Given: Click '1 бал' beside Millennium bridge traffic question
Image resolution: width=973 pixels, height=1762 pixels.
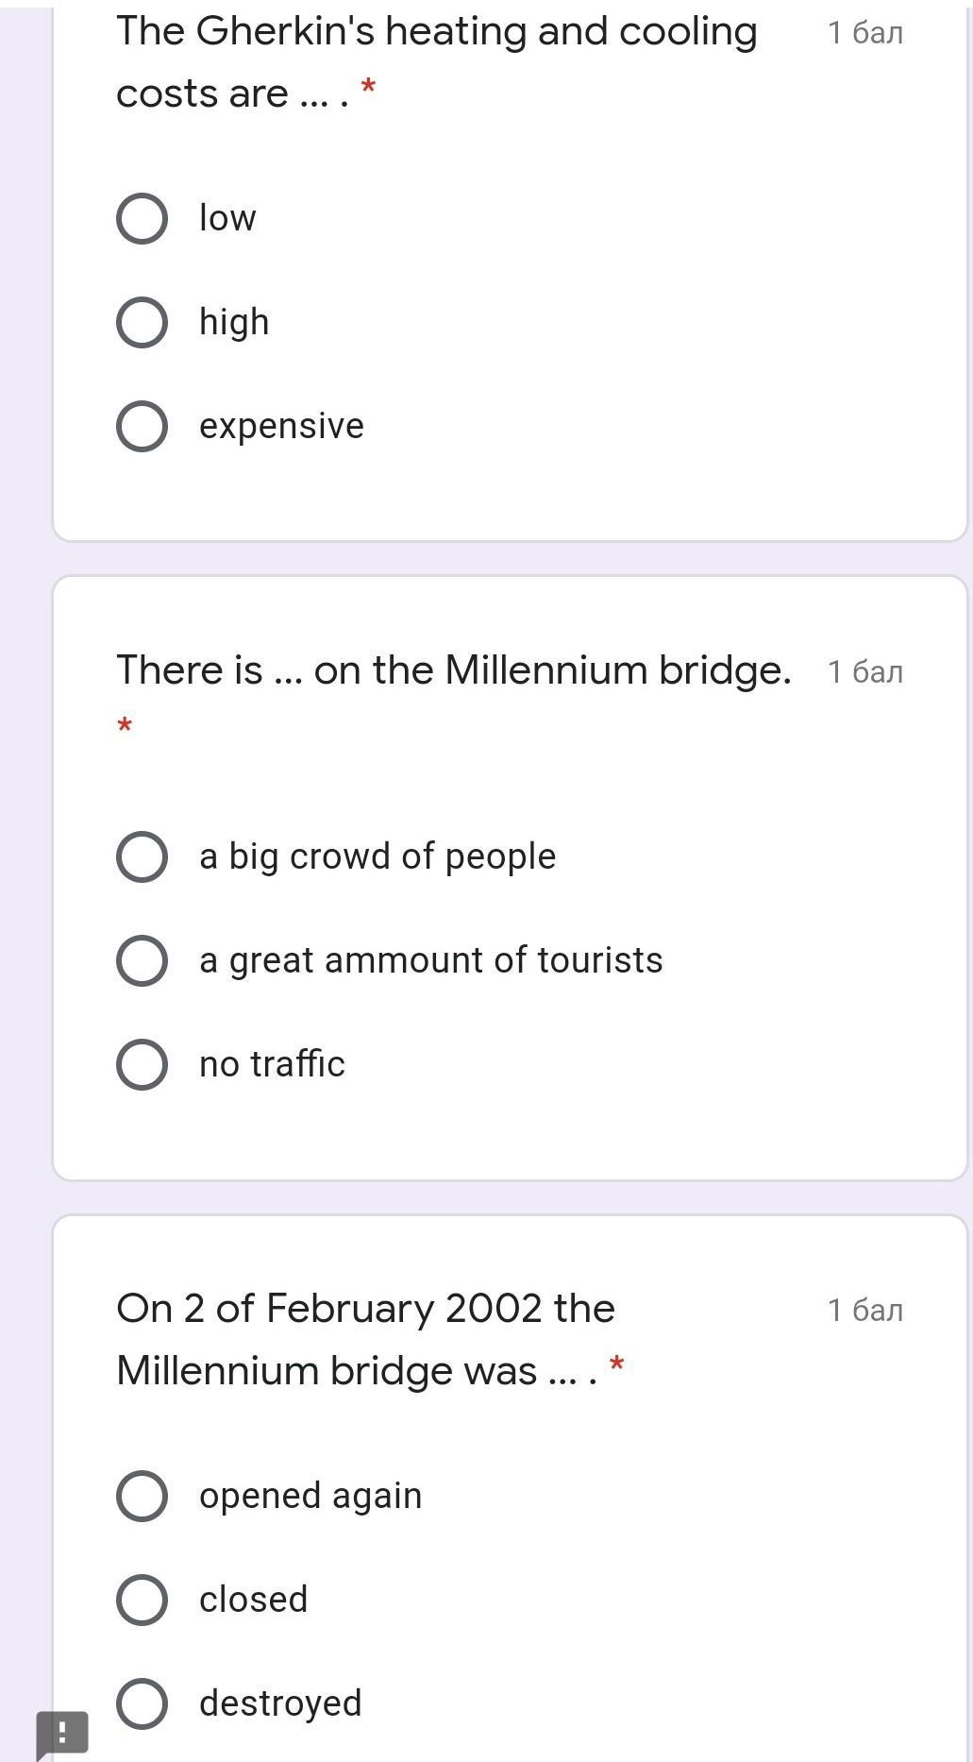Looking at the screenshot, I should pos(864,671).
